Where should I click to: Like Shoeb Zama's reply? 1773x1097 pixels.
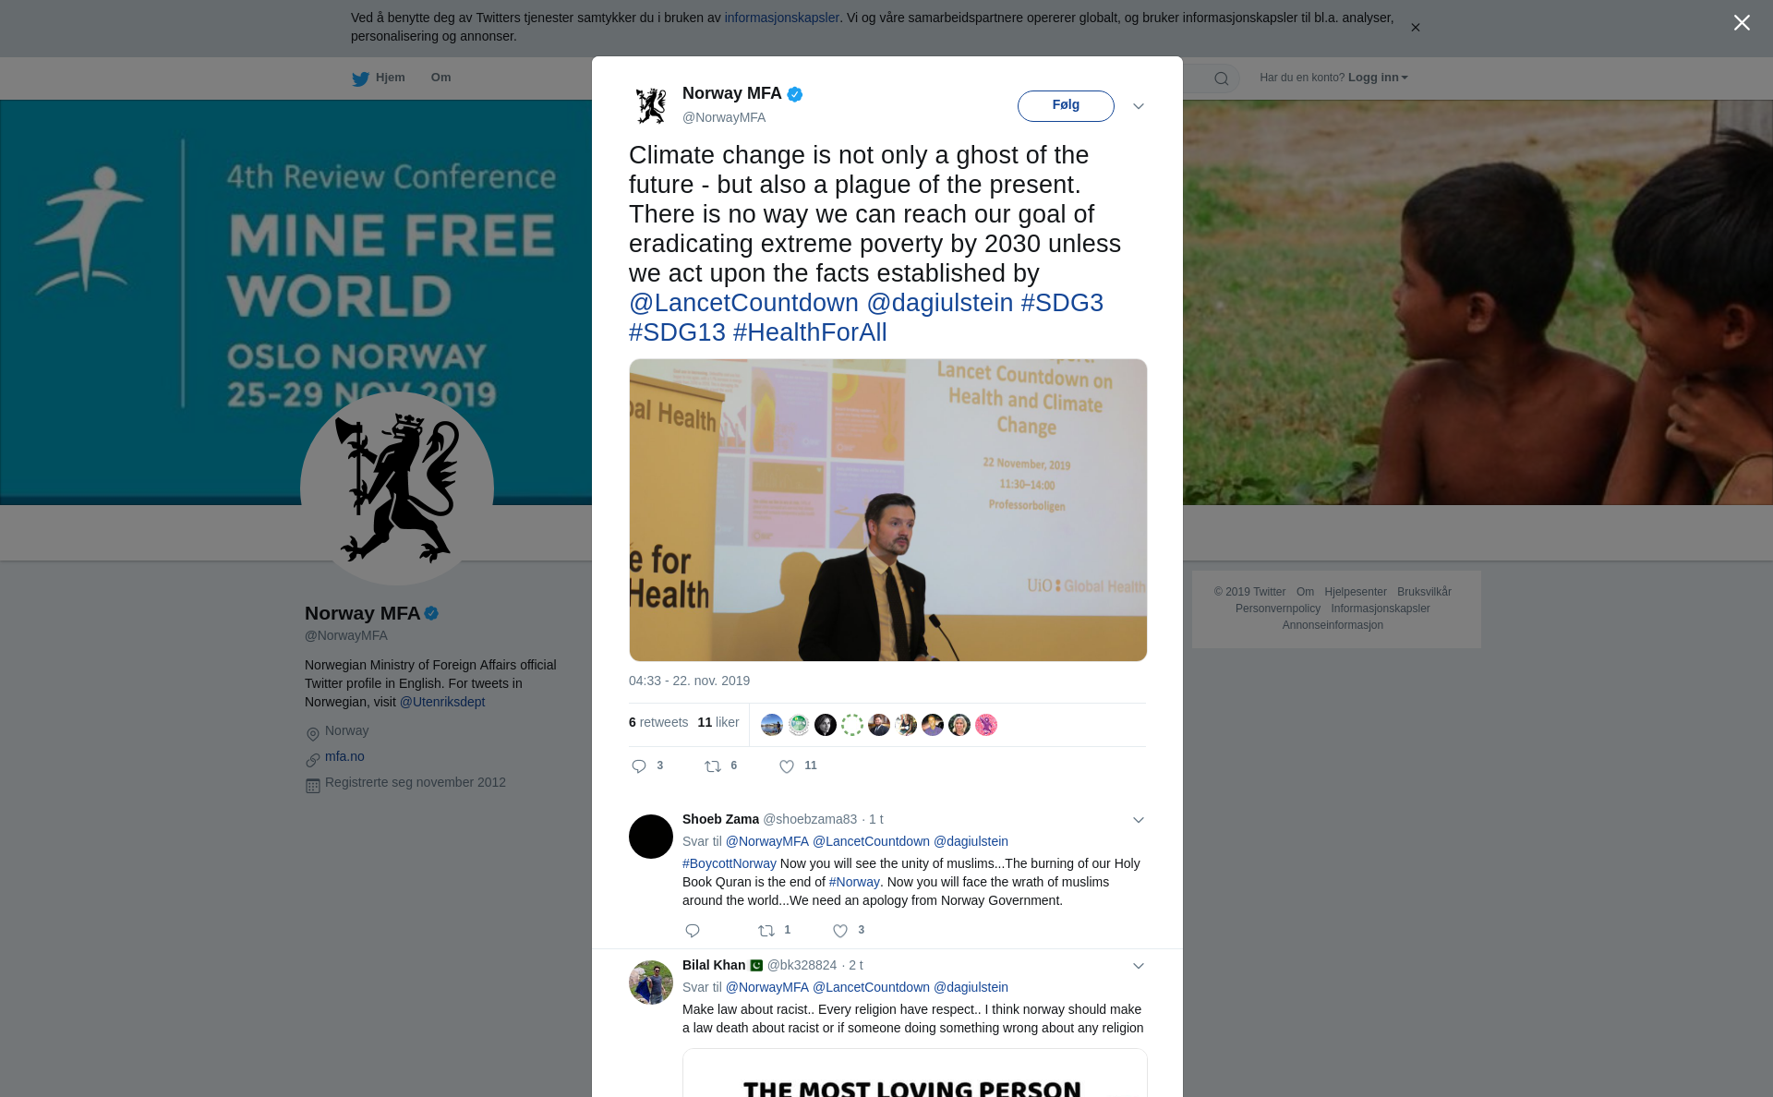pyautogui.click(x=840, y=931)
